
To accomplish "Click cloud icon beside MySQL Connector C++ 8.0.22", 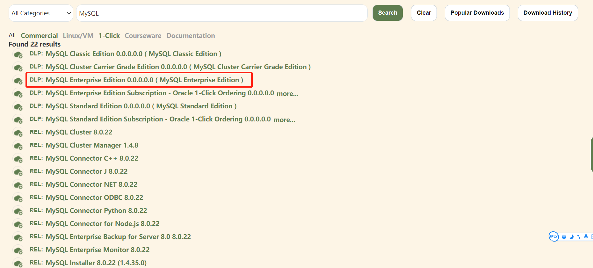I will [x=18, y=159].
